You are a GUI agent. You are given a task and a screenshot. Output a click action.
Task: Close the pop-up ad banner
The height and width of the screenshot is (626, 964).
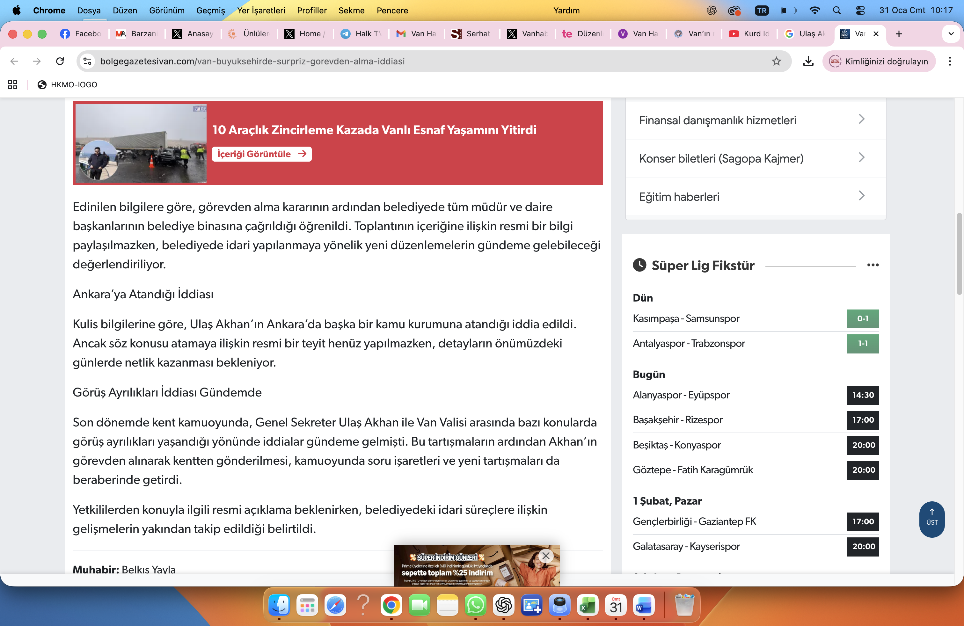[545, 556]
